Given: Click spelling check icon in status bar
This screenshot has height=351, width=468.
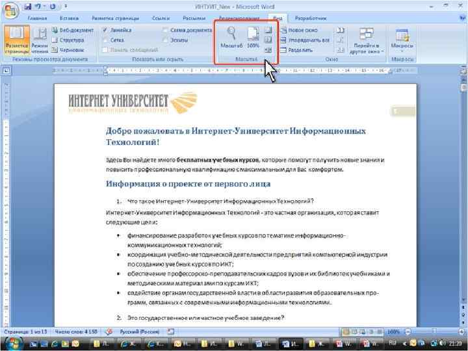Looking at the screenshot, I should 109,331.
